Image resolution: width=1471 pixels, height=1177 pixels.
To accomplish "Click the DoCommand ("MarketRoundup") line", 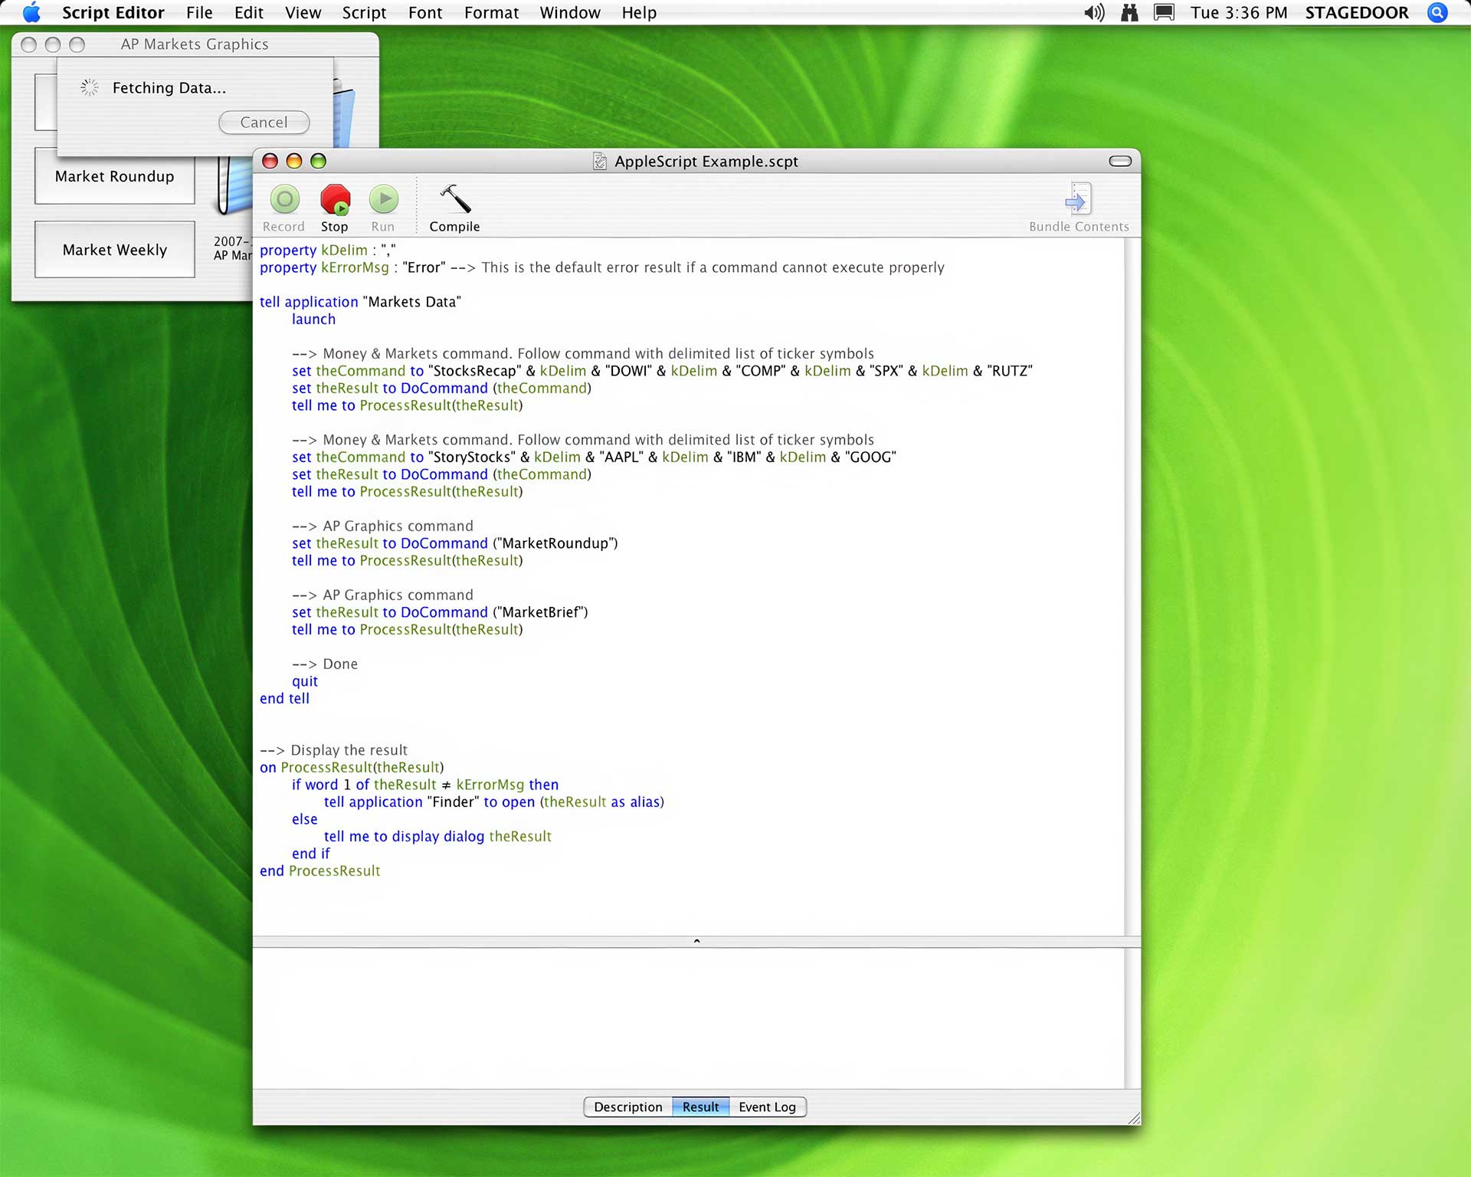I will (454, 543).
